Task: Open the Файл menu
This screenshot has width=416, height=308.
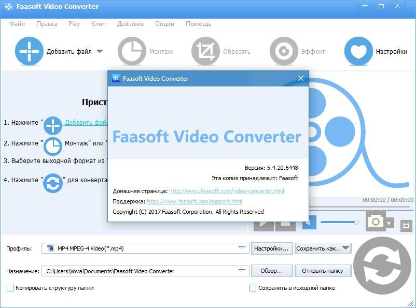Action: [x=17, y=24]
